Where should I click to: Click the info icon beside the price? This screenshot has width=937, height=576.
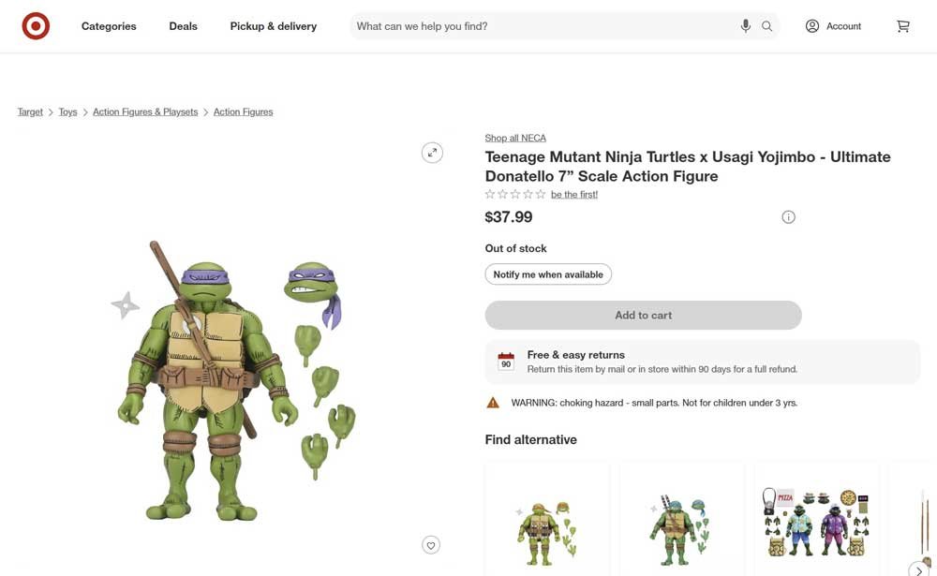coord(788,216)
